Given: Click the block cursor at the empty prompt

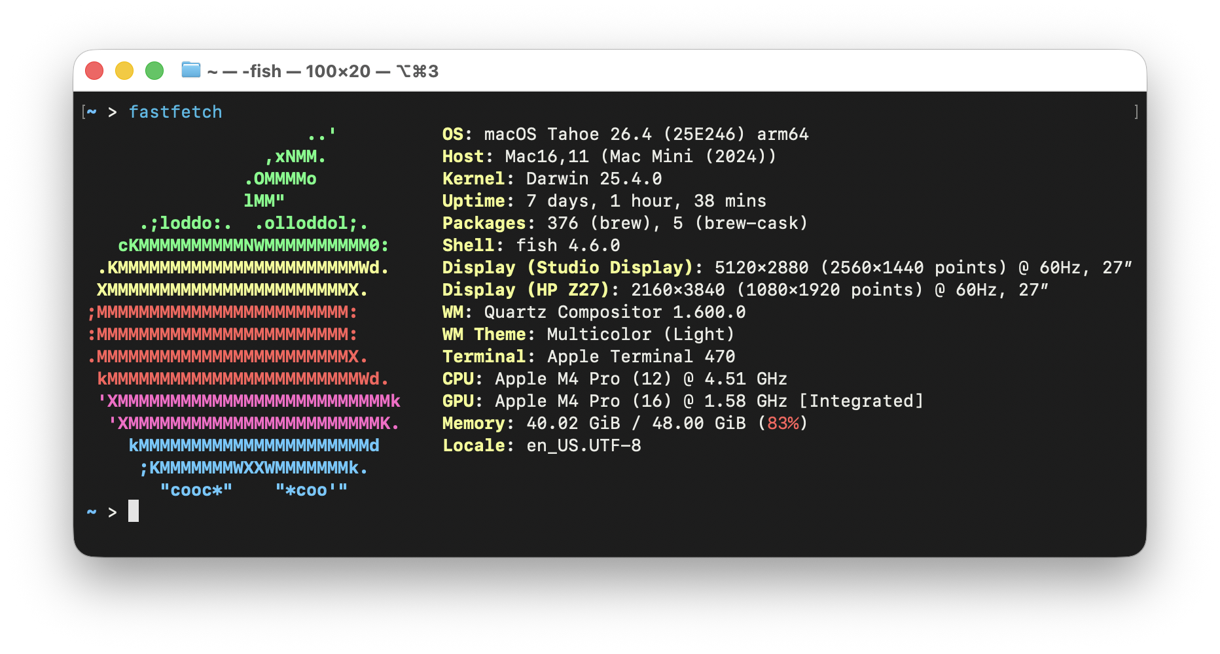Looking at the screenshot, I should [x=134, y=511].
